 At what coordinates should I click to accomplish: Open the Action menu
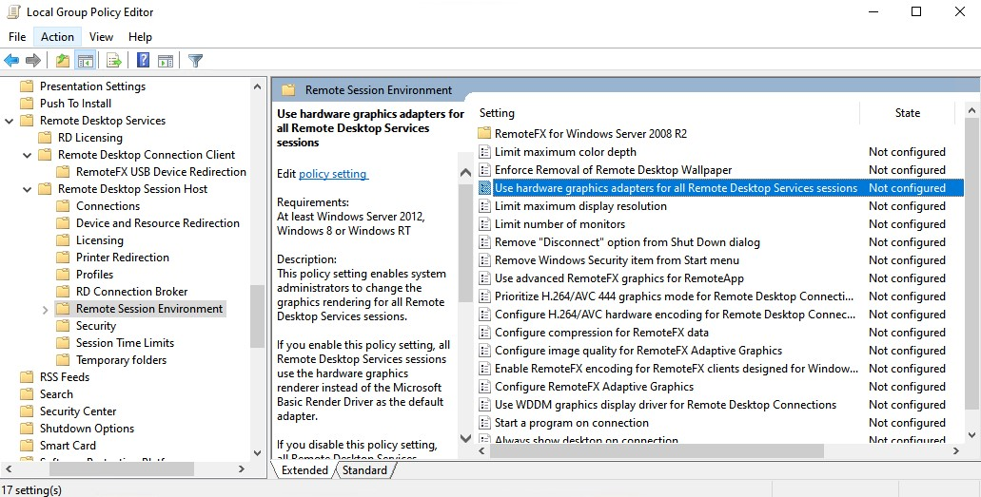click(57, 37)
